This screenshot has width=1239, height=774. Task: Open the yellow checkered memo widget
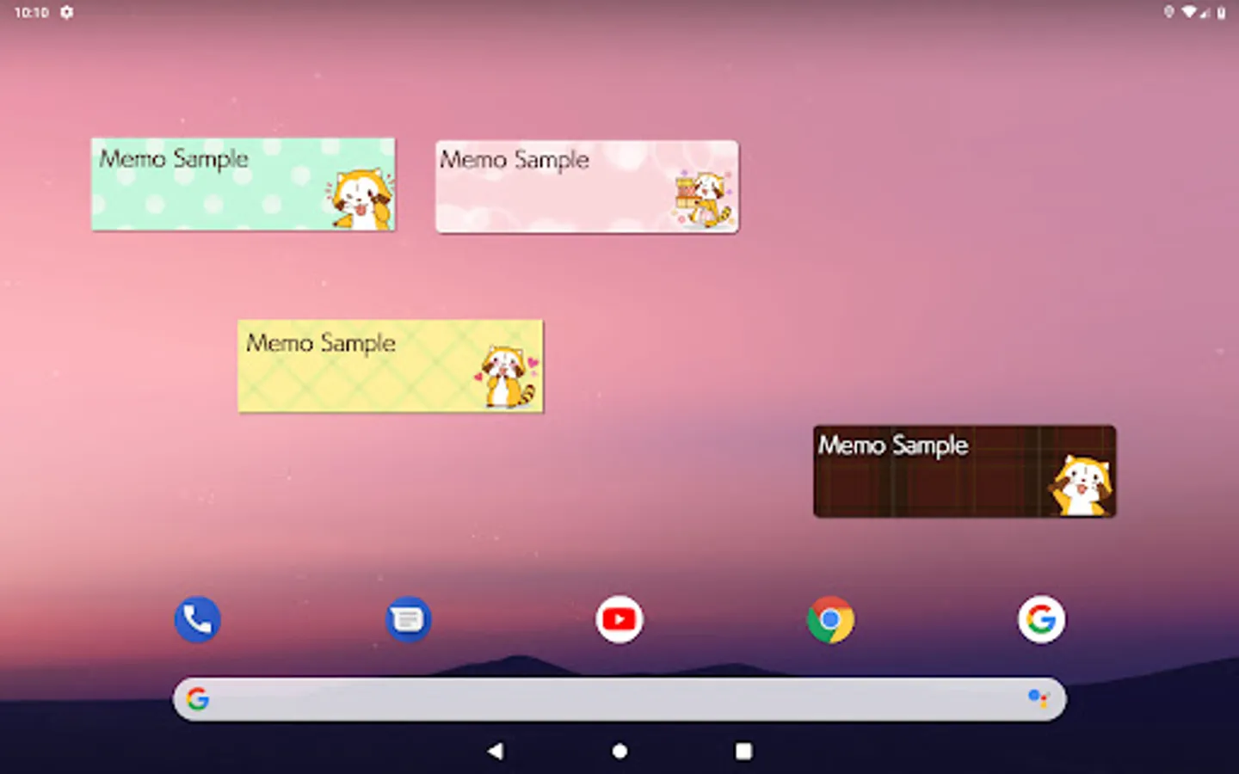[391, 366]
